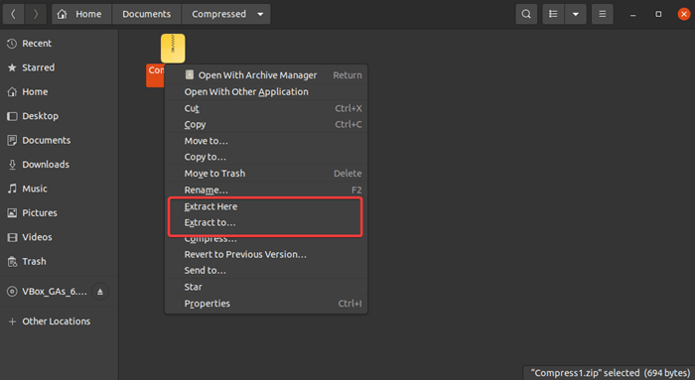The width and height of the screenshot is (695, 380).
Task: Maximize the Files window
Action: [x=658, y=14]
